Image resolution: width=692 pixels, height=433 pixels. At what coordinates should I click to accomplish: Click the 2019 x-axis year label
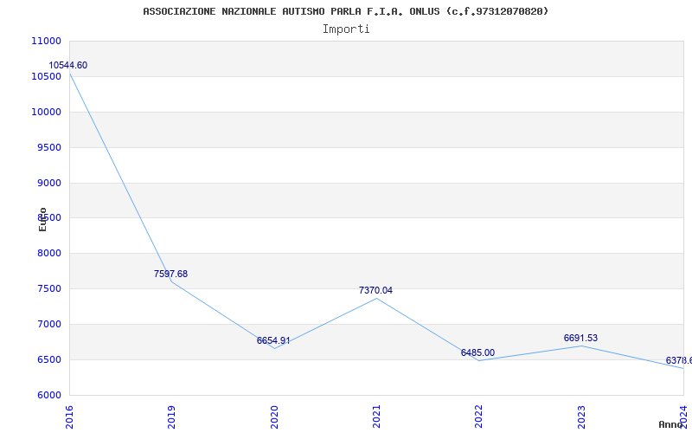pos(171,417)
